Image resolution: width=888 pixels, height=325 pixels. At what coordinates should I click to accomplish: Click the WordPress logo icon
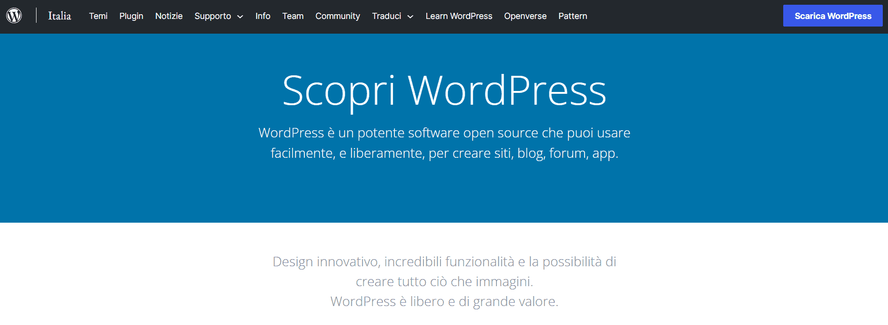tap(14, 16)
